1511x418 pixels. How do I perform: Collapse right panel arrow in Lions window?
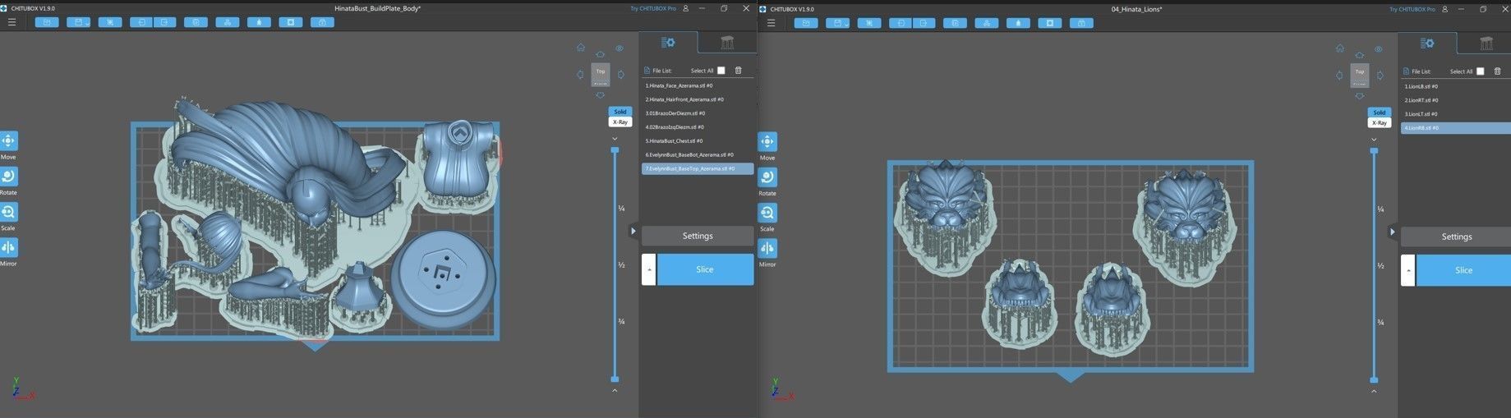coord(1393,232)
